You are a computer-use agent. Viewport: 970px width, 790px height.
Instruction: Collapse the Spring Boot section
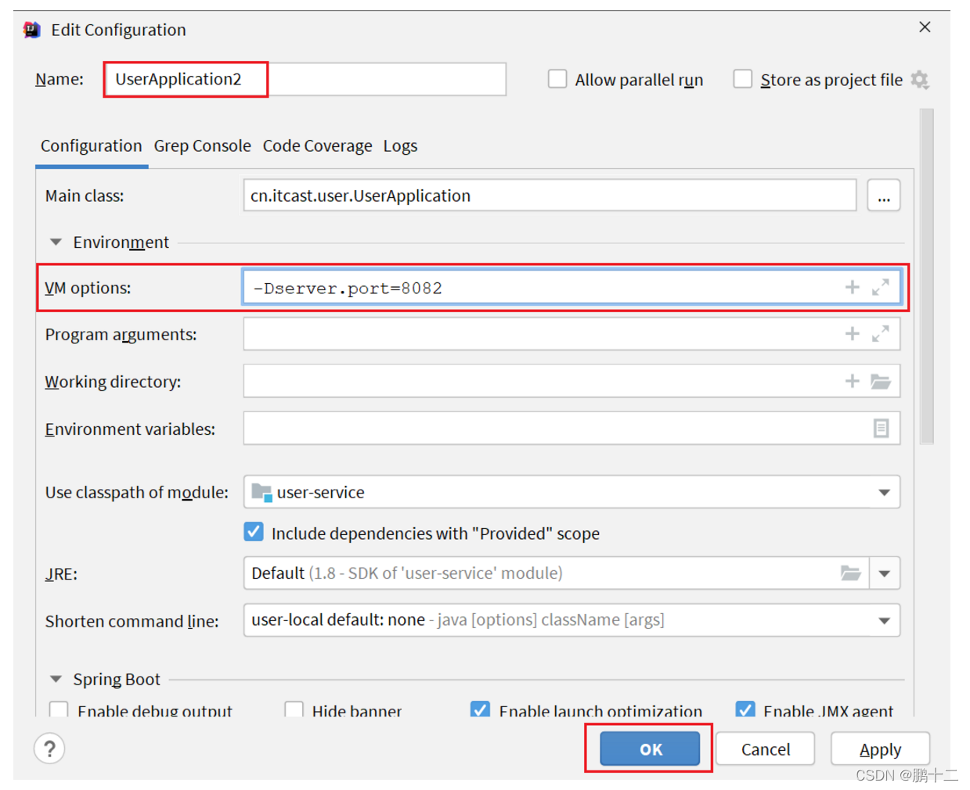coord(56,679)
